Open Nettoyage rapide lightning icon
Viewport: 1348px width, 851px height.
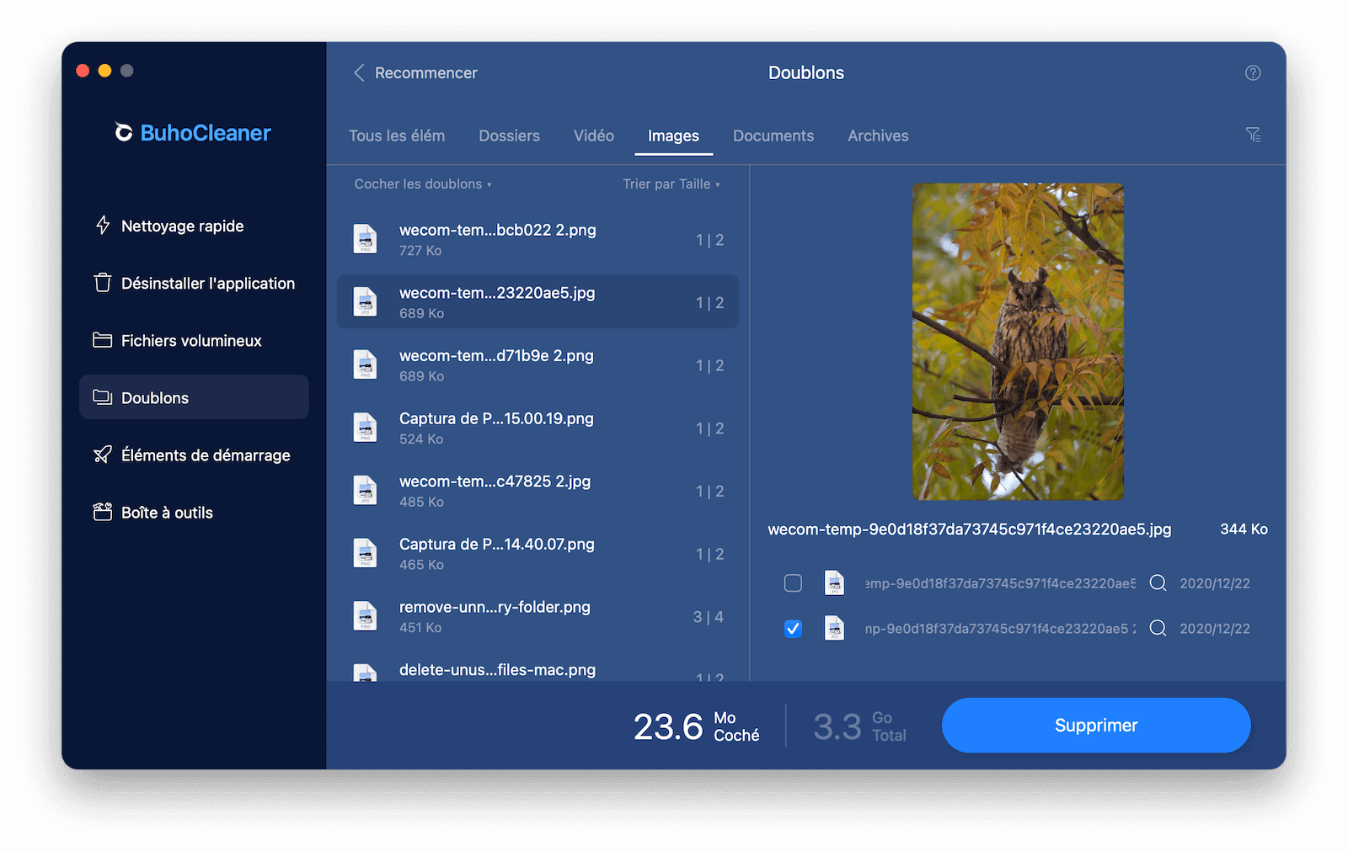pyautogui.click(x=103, y=226)
